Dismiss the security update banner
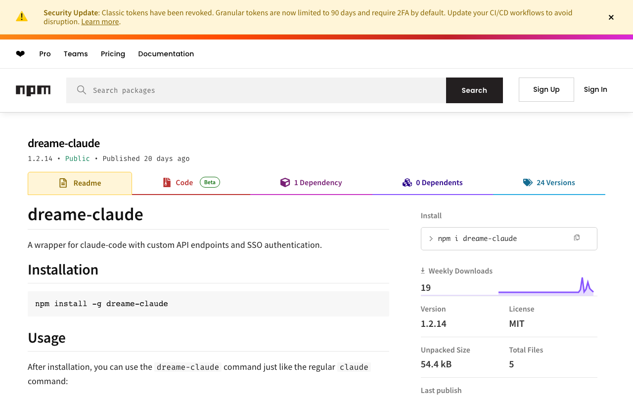 tap(611, 17)
